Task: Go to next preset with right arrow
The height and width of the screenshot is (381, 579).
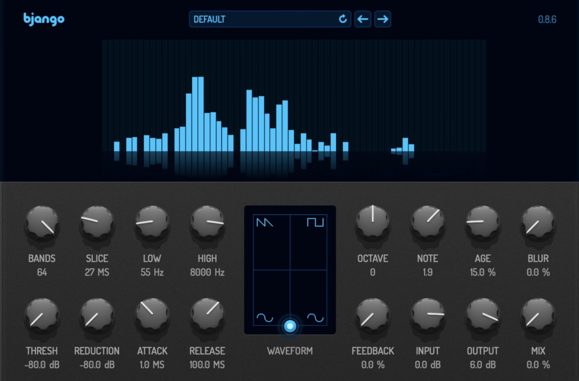Action: pos(383,19)
